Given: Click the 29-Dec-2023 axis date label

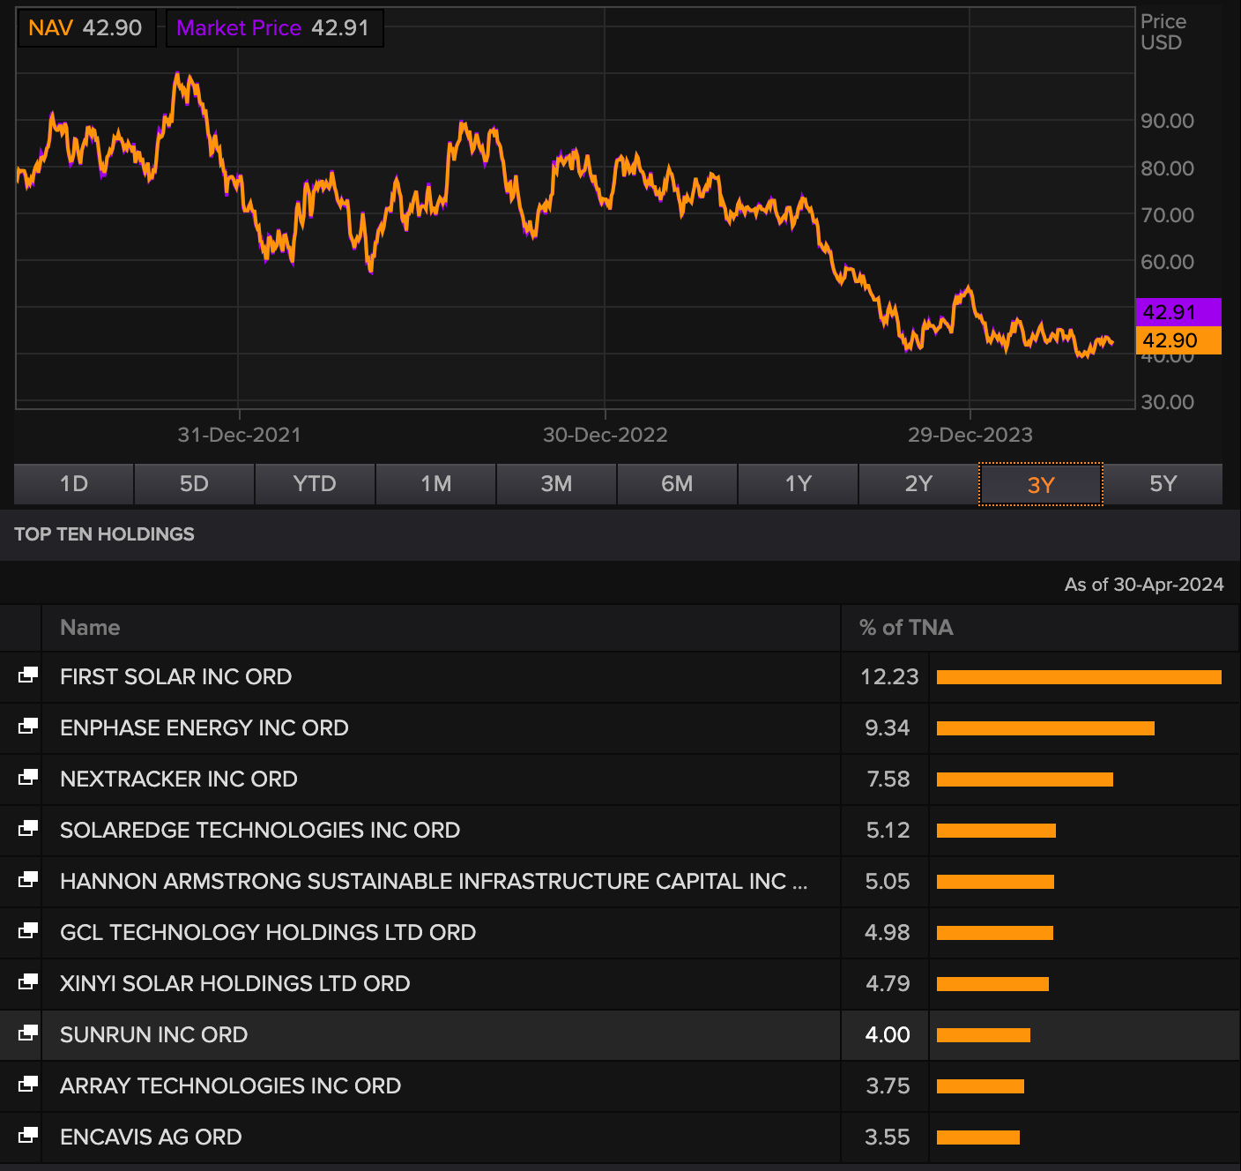Looking at the screenshot, I should pyautogui.click(x=970, y=435).
